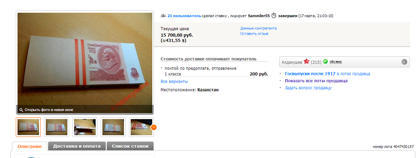Click the orange next-thumbnails arrow
The height and width of the screenshot is (158, 418).
(154, 128)
